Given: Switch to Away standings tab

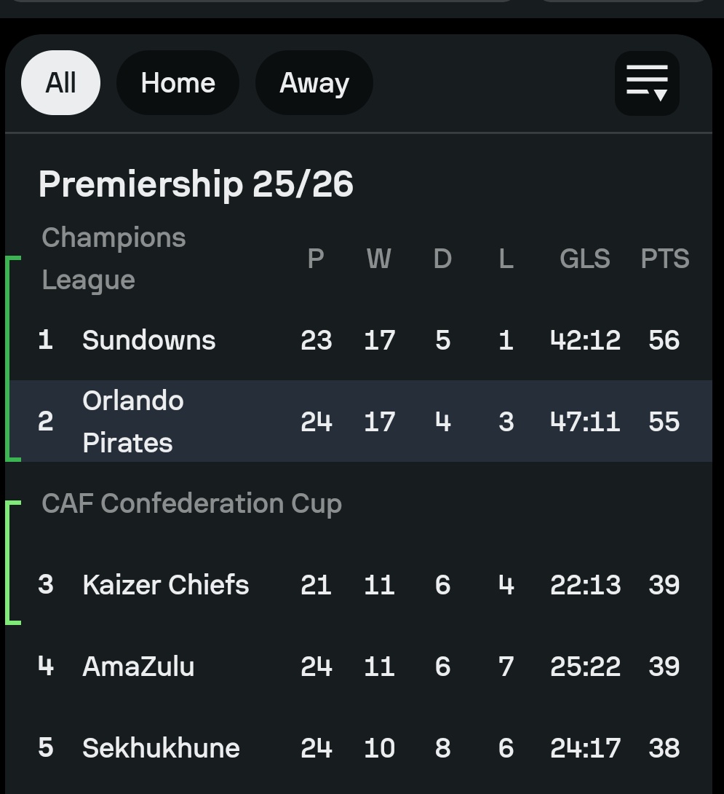Looking at the screenshot, I should [314, 82].
